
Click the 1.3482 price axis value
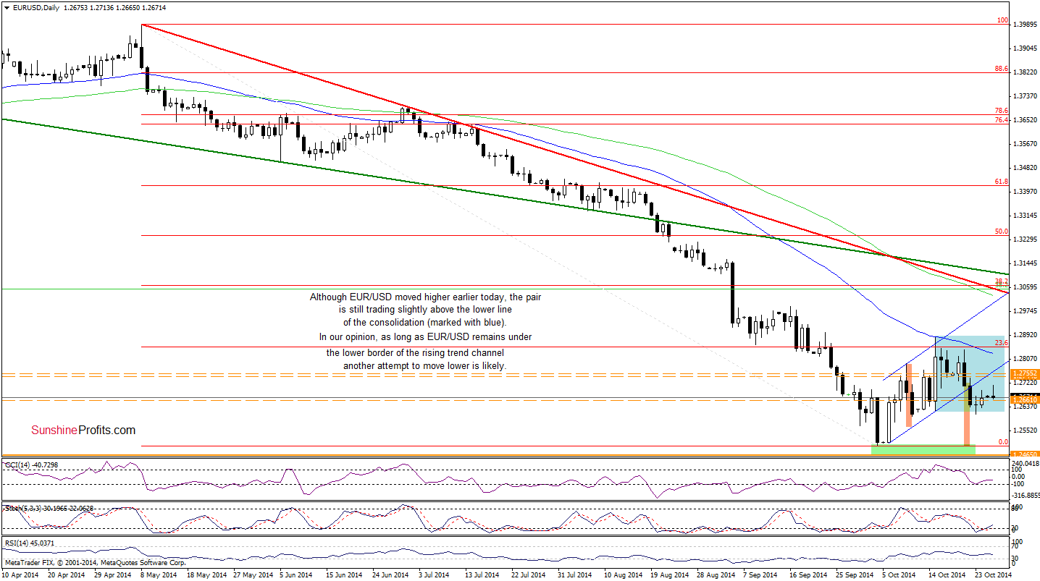coord(1025,168)
